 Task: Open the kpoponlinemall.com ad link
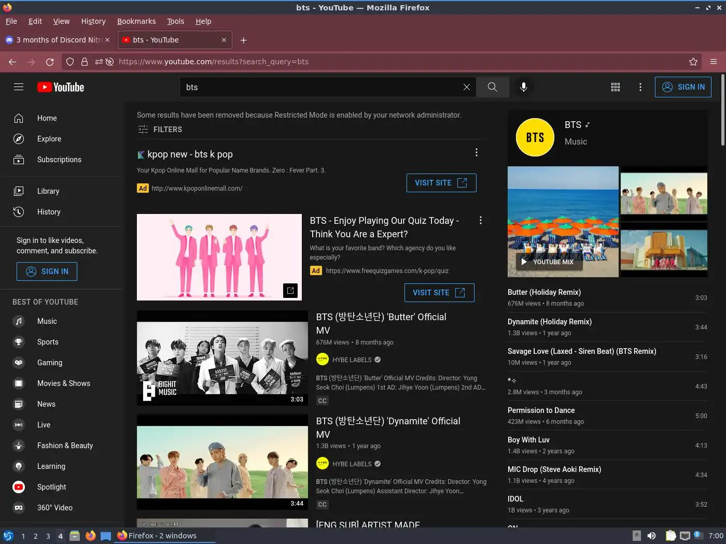[x=197, y=189]
